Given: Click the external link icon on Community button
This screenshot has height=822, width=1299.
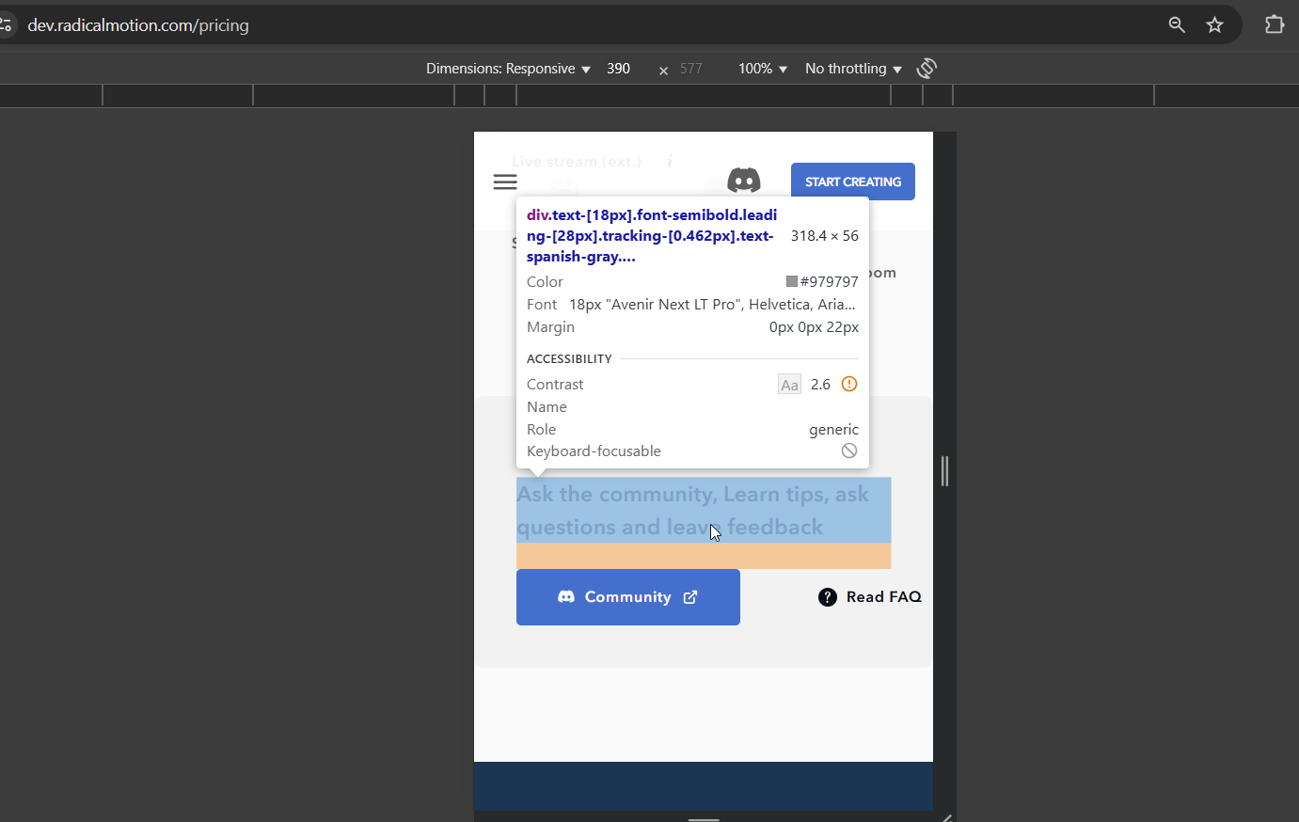Looking at the screenshot, I should (690, 597).
